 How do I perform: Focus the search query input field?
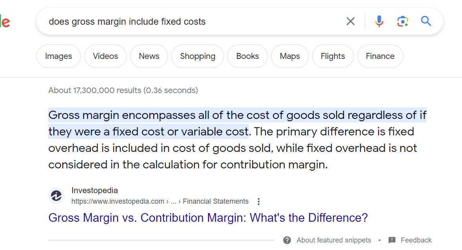point(195,22)
